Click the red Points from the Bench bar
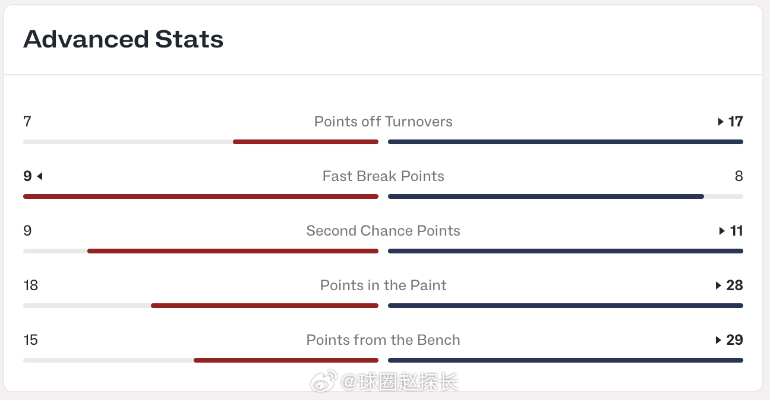This screenshot has height=400, width=770. pos(286,360)
